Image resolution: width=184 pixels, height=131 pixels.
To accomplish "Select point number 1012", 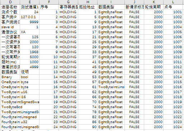I will point(173,67).
